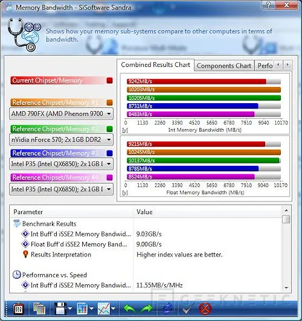Open Reference #3 Intel P35 dropdown

click(x=61, y=164)
